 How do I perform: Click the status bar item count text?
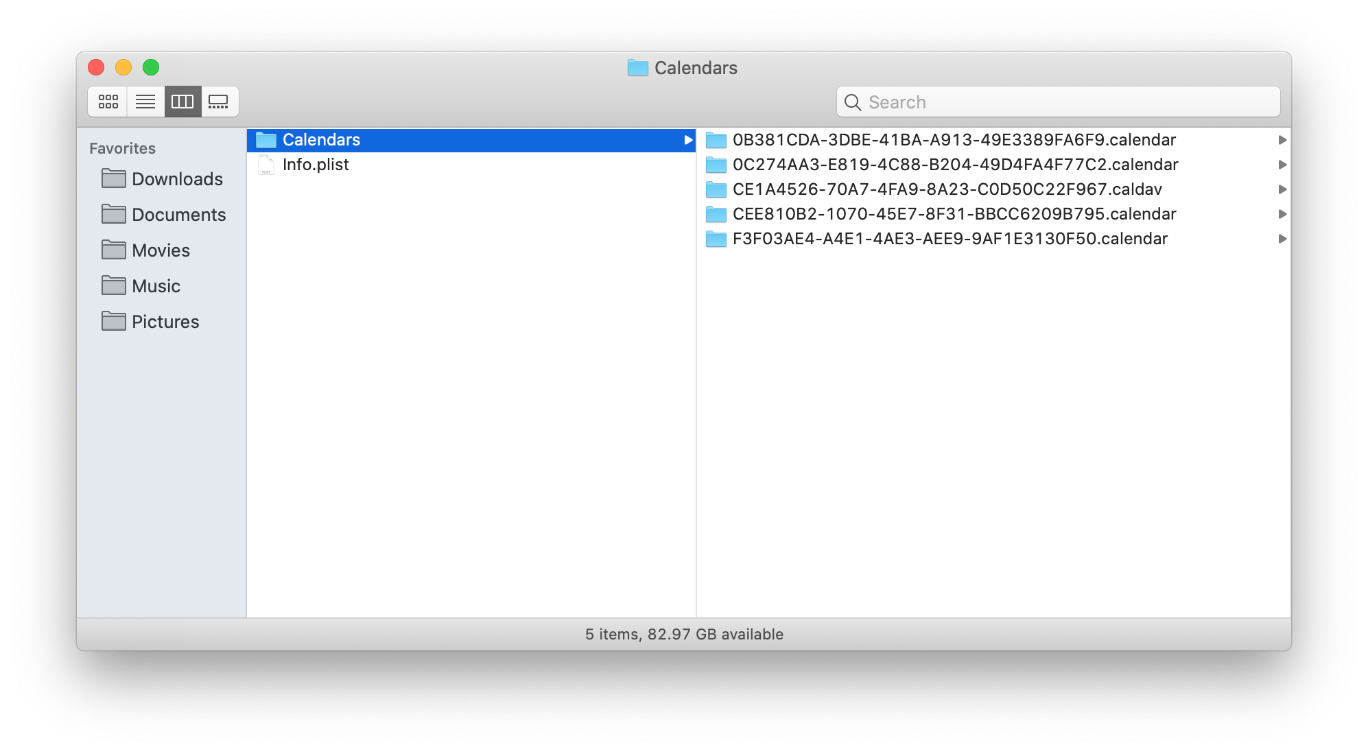[684, 634]
